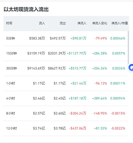Screen dimensions: 133x143
Task: Click the -79.49% change value
Action: pyautogui.click(x=100, y=38)
